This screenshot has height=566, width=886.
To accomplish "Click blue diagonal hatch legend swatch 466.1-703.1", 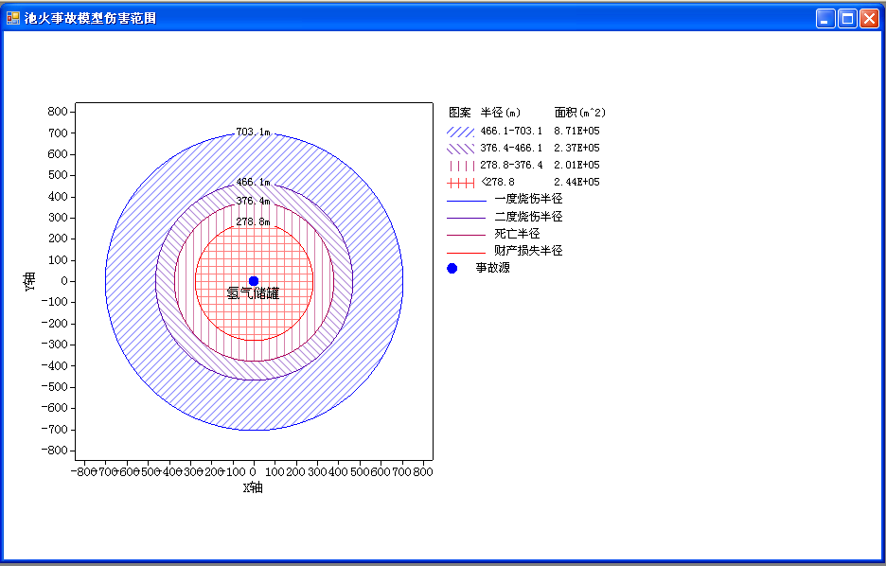I will [461, 132].
